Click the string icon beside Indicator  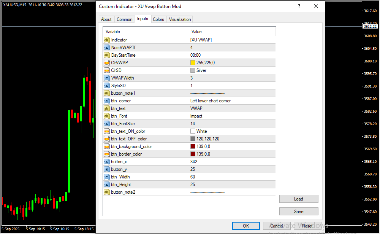tap(107, 40)
